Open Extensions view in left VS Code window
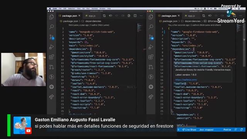This screenshot has height=139, width=247. [x=51, y=57]
